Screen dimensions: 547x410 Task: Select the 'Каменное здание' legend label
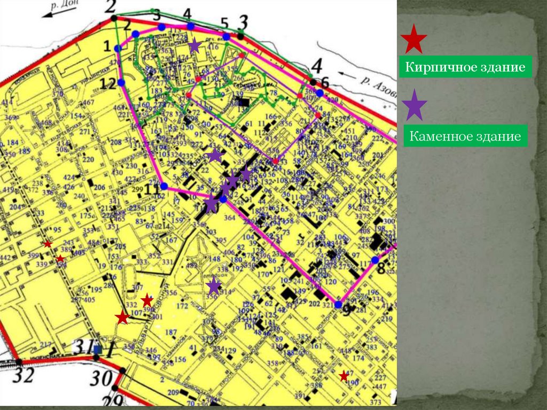click(465, 135)
